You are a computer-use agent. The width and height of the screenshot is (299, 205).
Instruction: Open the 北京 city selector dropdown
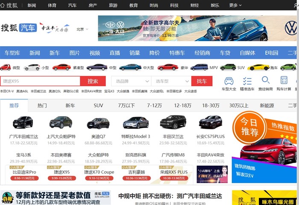coord(82,29)
